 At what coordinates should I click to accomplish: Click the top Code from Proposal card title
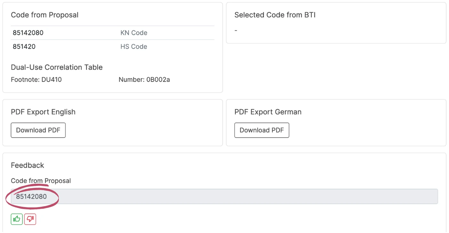(44, 15)
